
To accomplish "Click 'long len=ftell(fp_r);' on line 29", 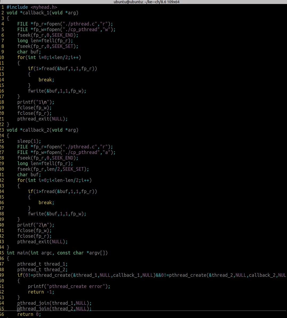I will [x=45, y=164].
